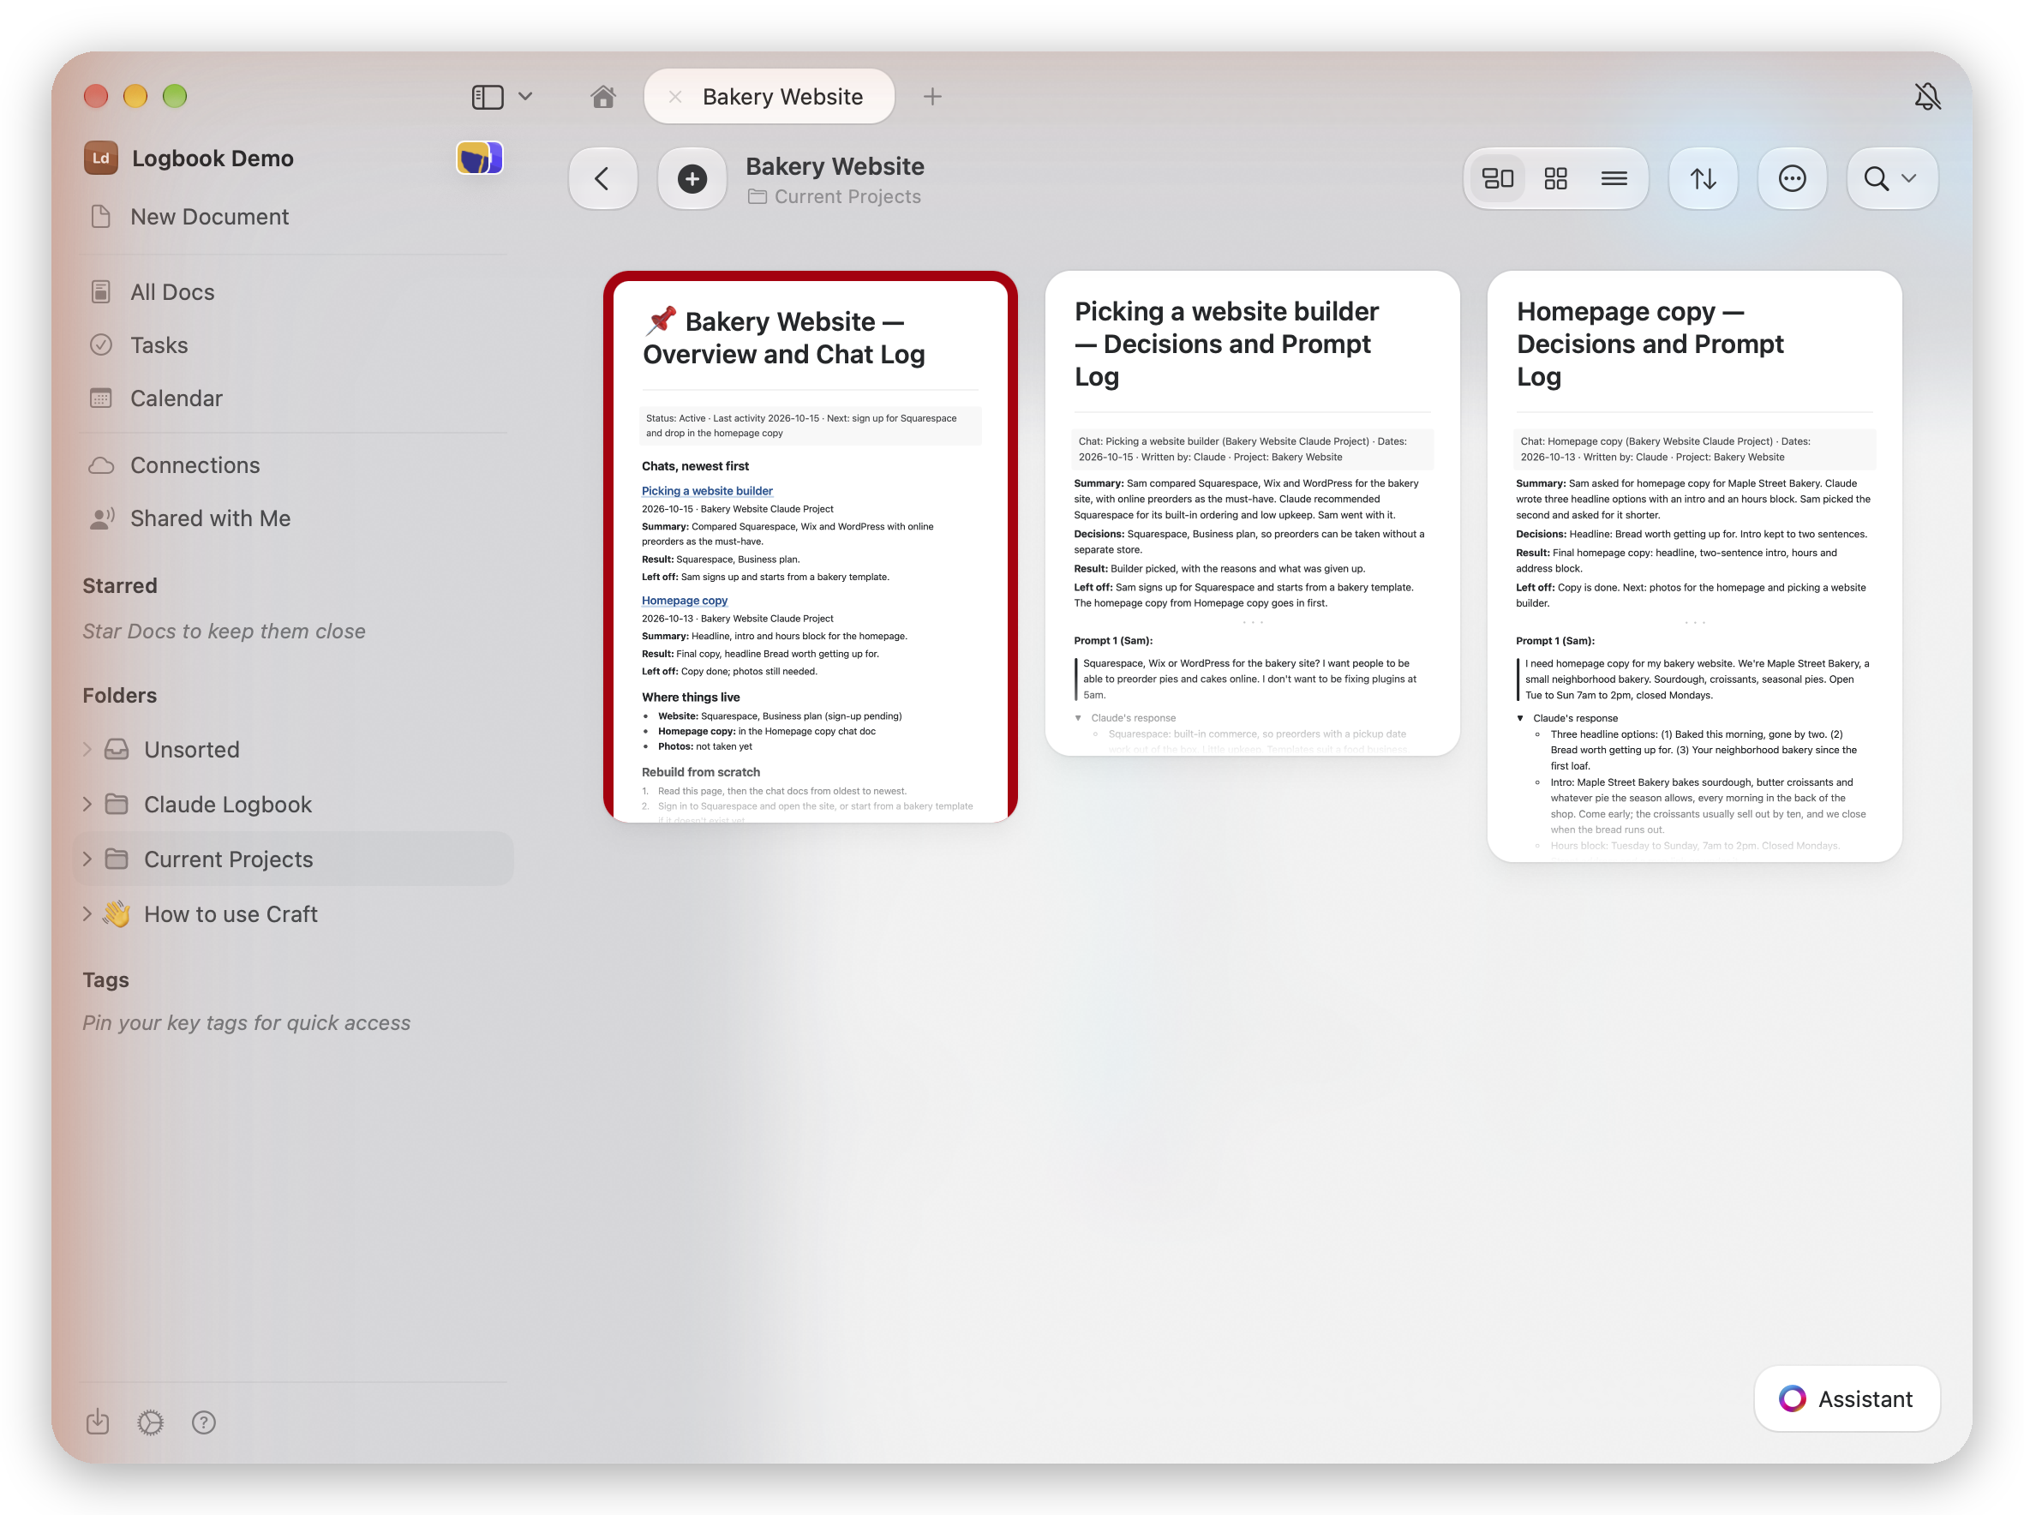Click the back arrow button
Image resolution: width=2024 pixels, height=1515 pixels.
(602, 178)
